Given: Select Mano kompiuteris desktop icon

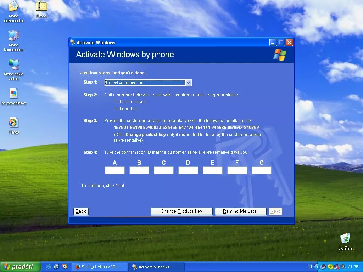Looking at the screenshot, I should tap(13, 41).
